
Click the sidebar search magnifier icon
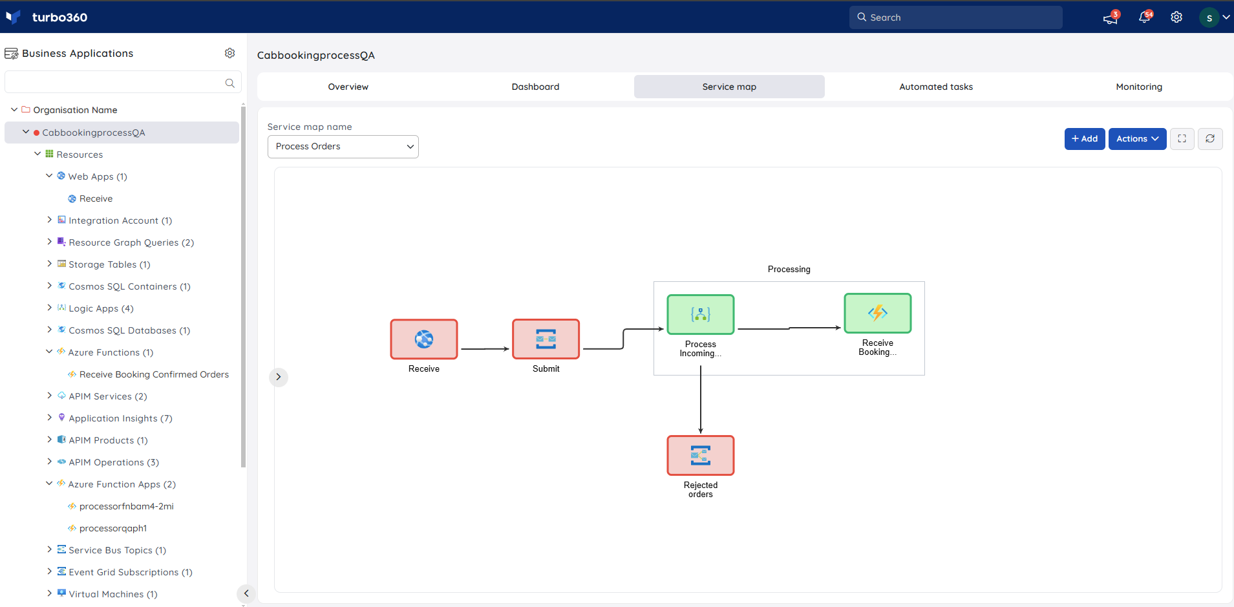pyautogui.click(x=229, y=83)
